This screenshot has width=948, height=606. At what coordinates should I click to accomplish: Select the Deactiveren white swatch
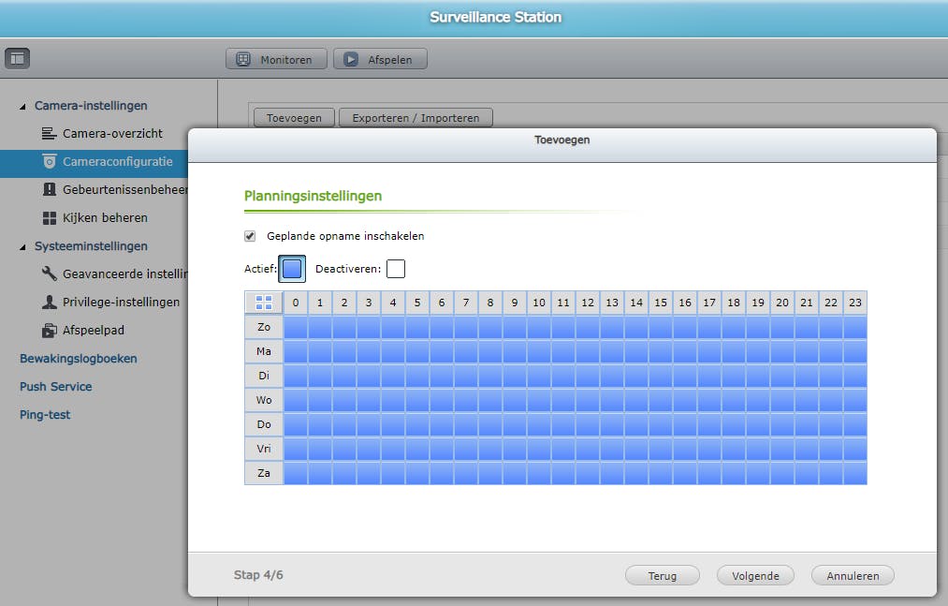[396, 269]
